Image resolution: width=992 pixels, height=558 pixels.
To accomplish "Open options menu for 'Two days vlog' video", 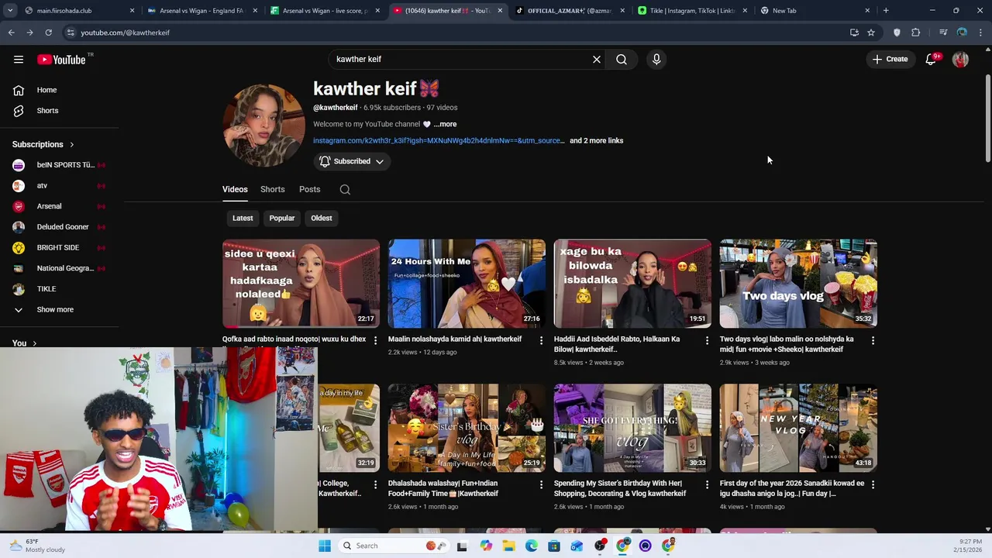I will click(x=873, y=340).
